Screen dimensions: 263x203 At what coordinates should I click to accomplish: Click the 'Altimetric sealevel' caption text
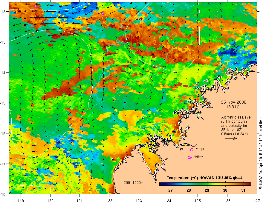click(x=236, y=117)
